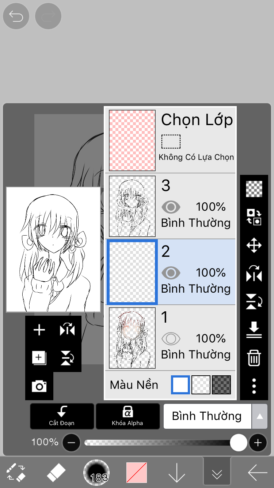Tap the checkerboard clear layer icon
The width and height of the screenshot is (274, 488).
click(254, 189)
